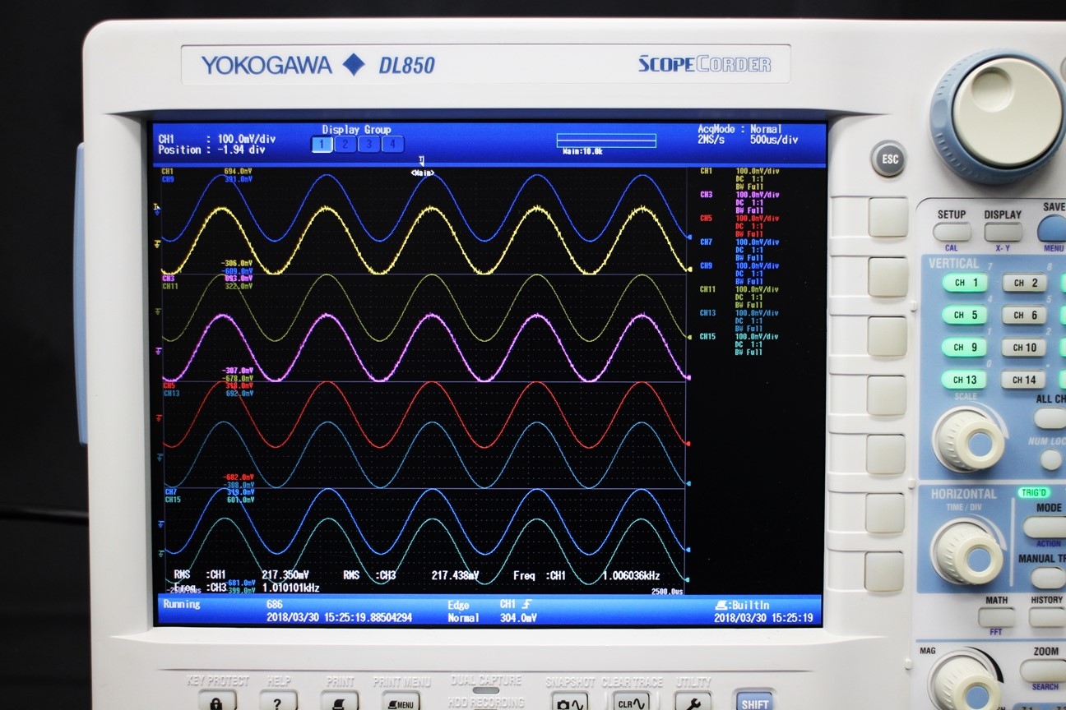Click the green TRIG'D indicator
This screenshot has height=710, width=1066.
pyautogui.click(x=1034, y=492)
